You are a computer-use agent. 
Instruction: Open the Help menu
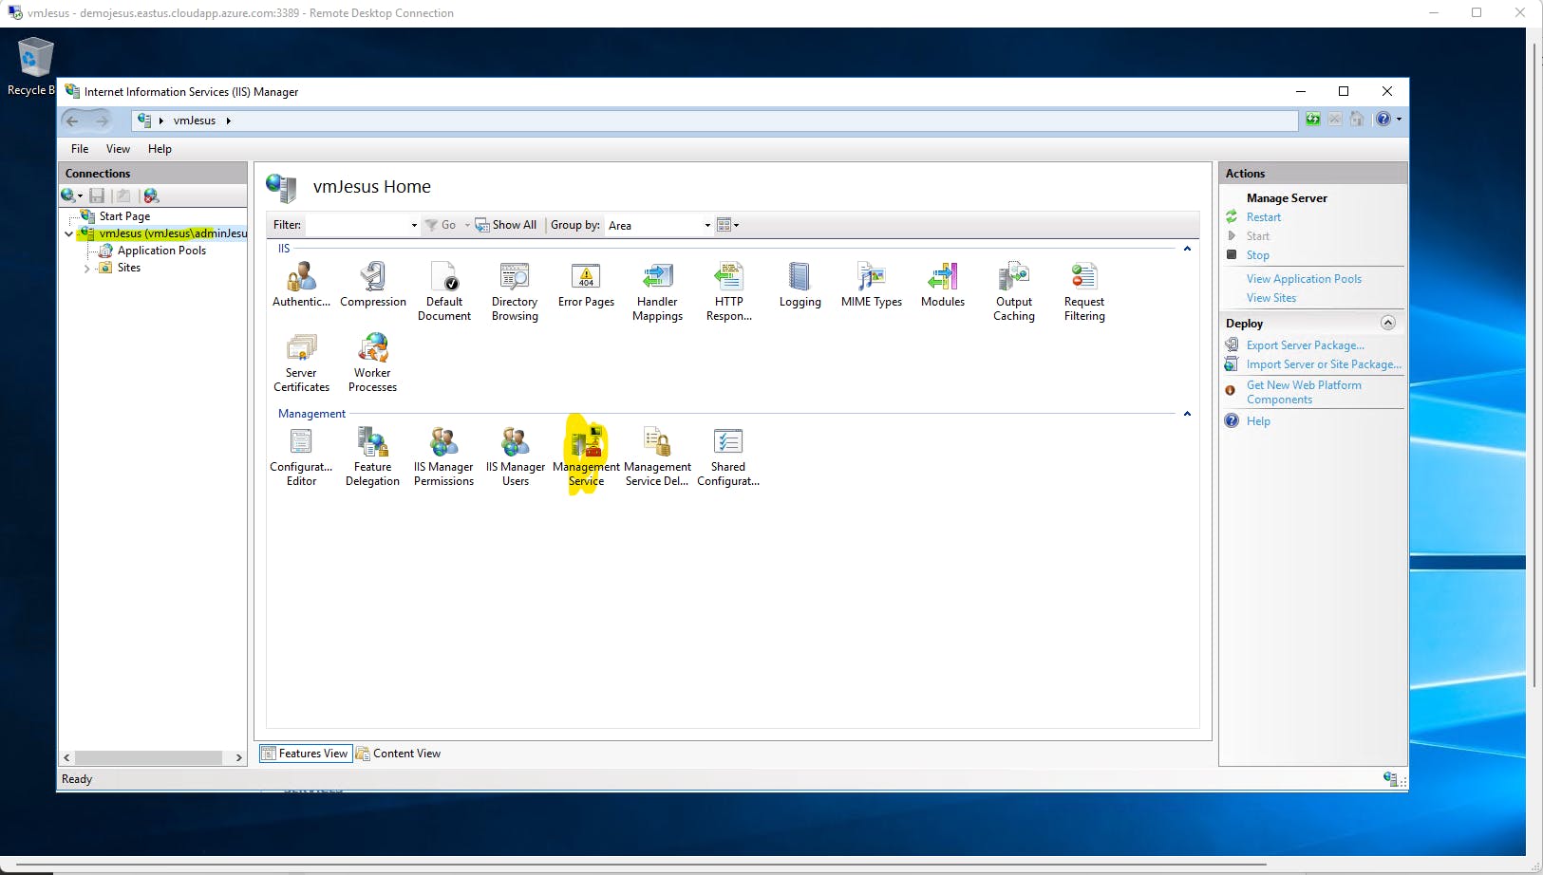(160, 149)
